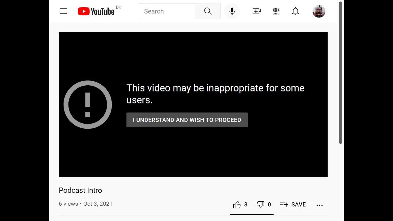Open notifications bell

(295, 11)
